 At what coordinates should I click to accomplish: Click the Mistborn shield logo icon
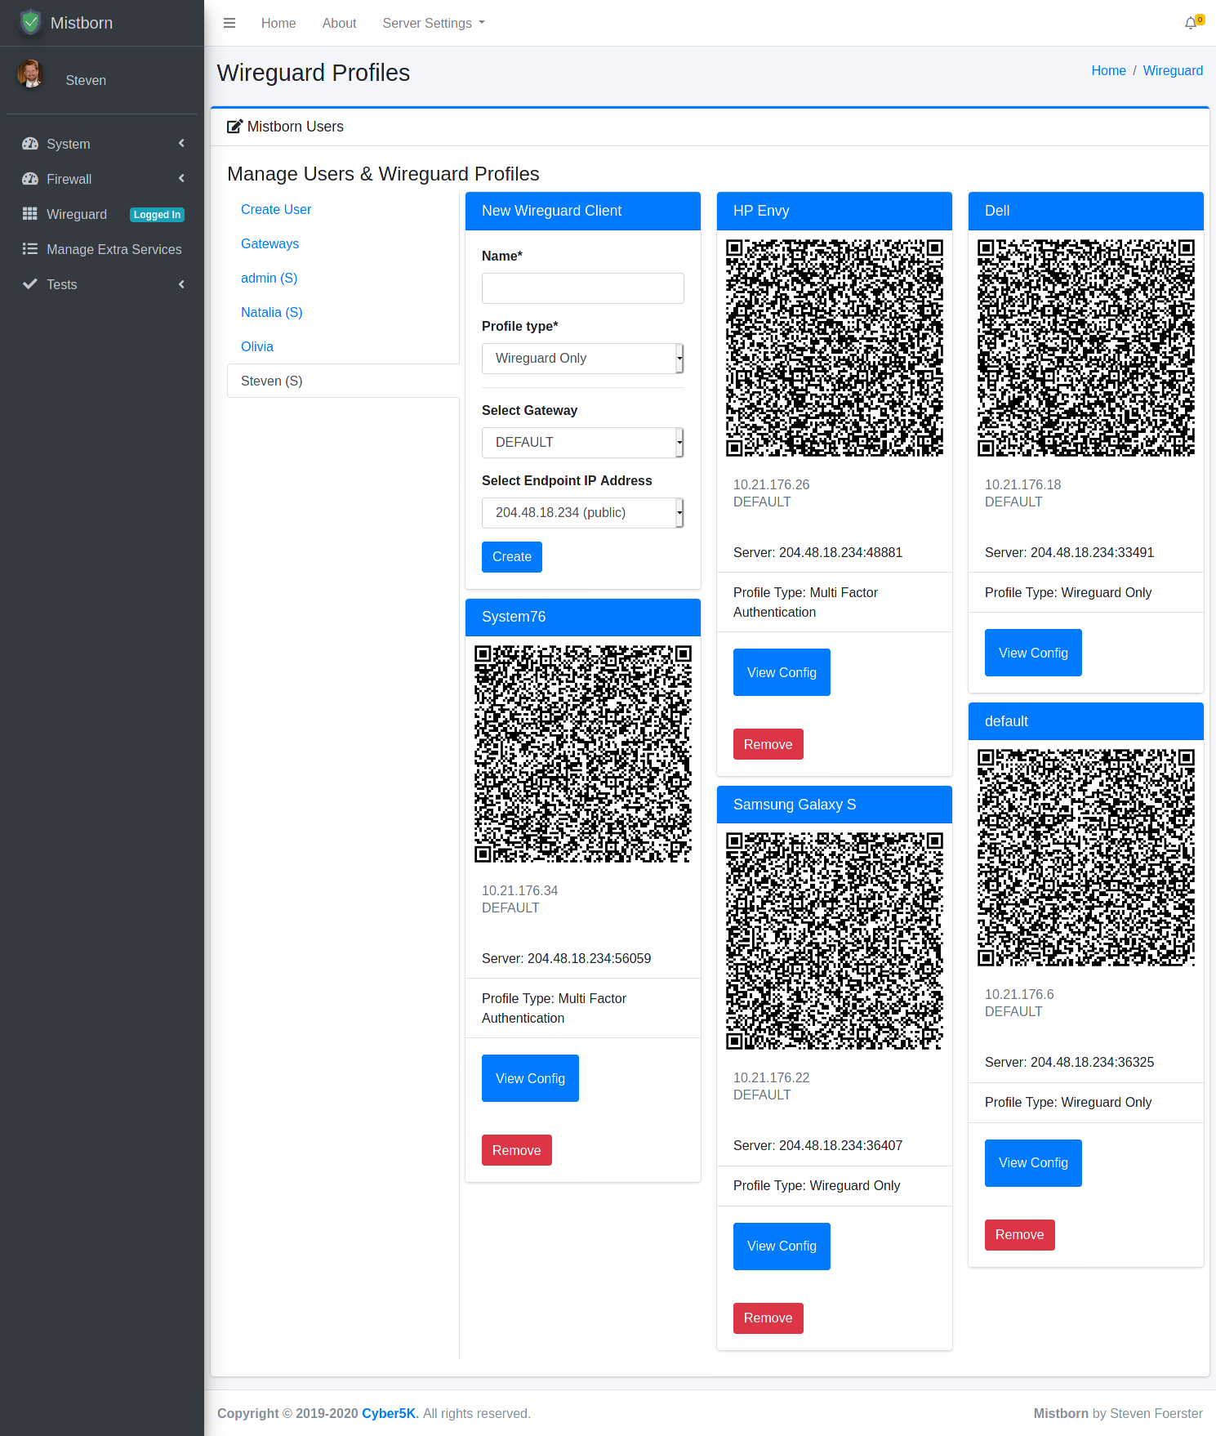30,22
